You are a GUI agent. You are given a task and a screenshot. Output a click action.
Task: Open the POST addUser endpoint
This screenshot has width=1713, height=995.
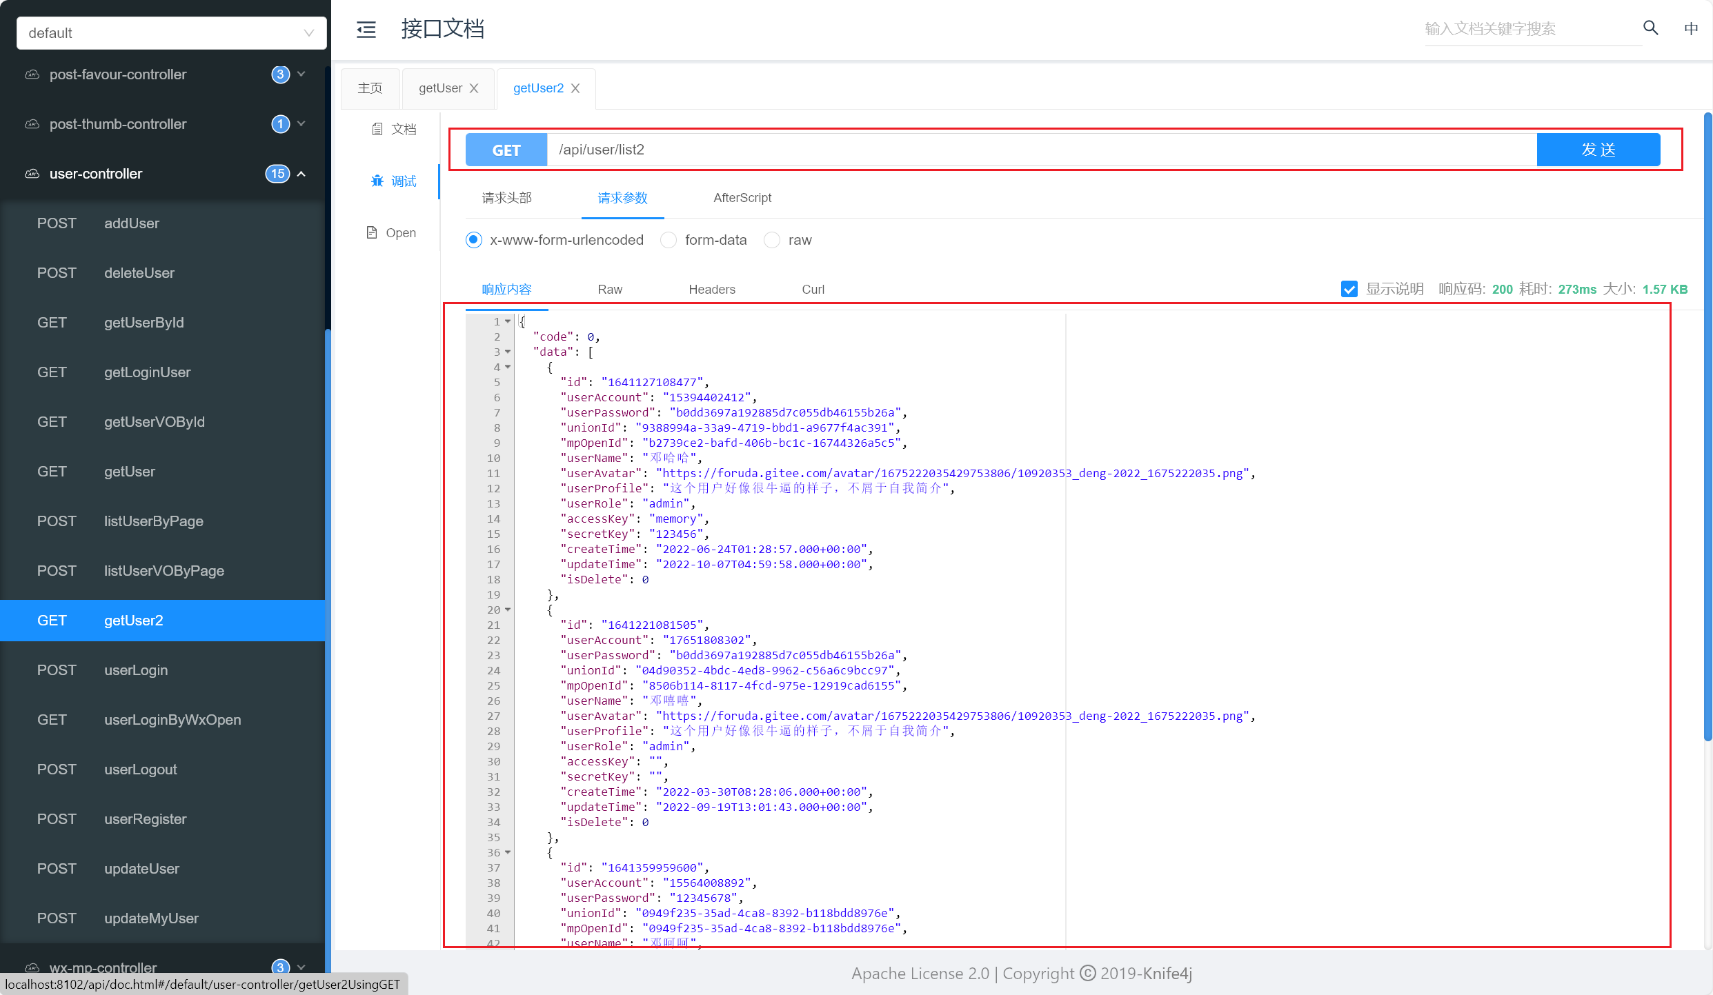[x=163, y=223]
